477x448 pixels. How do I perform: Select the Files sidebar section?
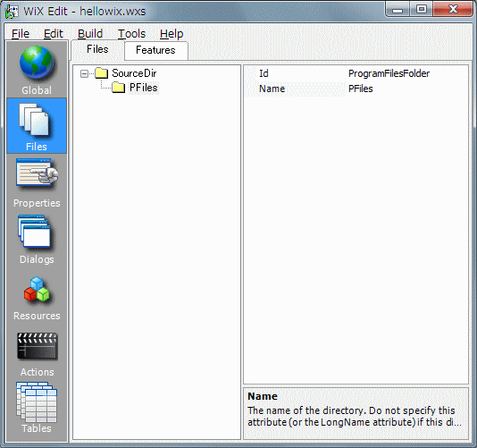(x=37, y=126)
